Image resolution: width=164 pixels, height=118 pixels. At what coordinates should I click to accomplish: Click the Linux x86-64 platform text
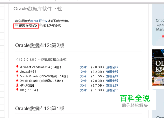pyautogui.click(x=28, y=72)
